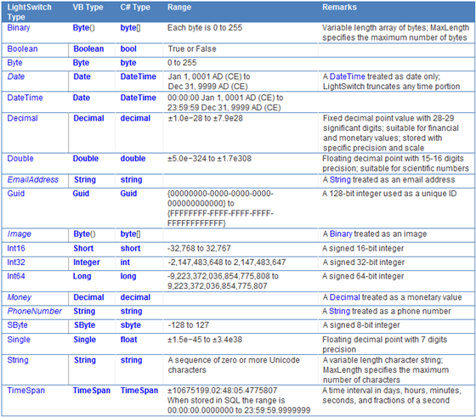Click the 'Remarks' column header
This screenshot has height=417, width=476.
[339, 8]
